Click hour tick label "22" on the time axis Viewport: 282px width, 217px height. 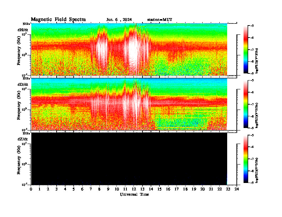pyautogui.click(x=219, y=189)
